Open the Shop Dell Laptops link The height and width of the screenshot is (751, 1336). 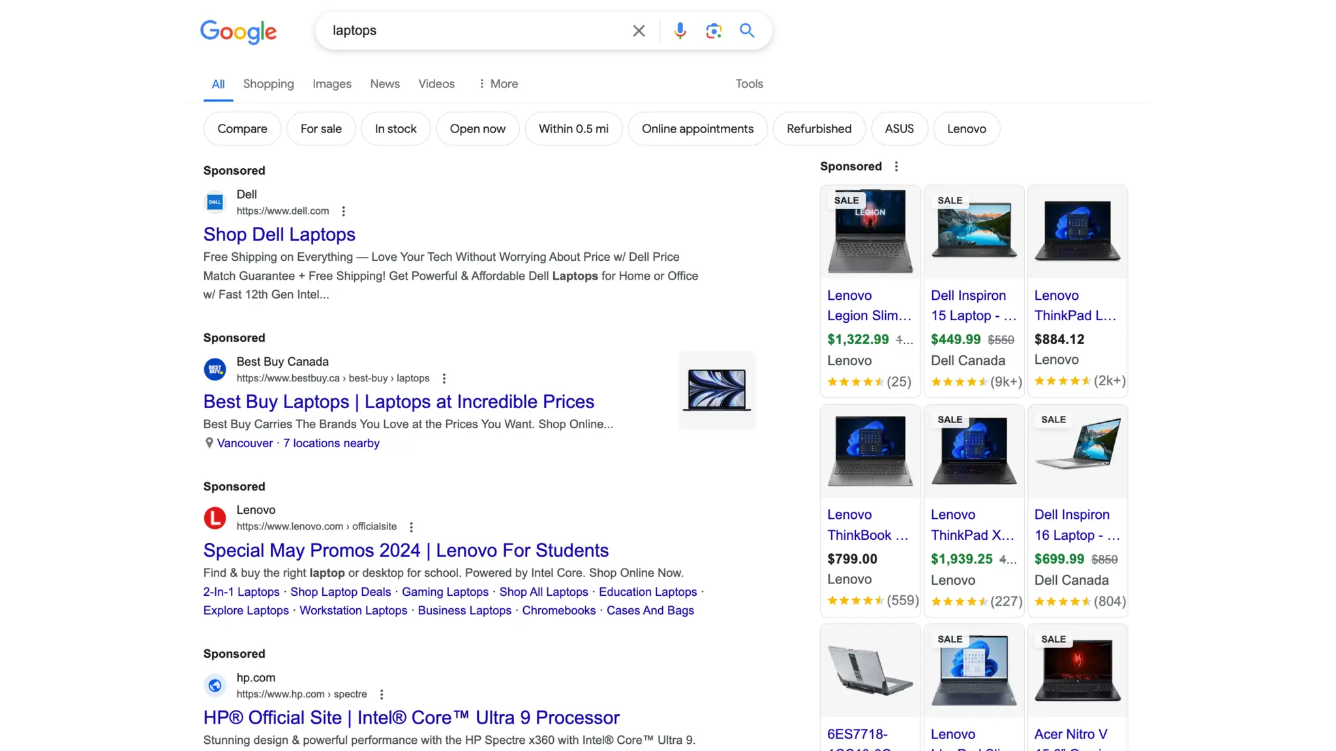click(279, 235)
